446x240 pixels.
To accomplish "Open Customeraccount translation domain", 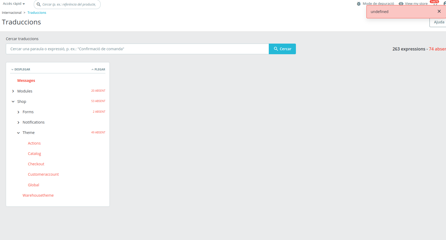I will coord(43,174).
